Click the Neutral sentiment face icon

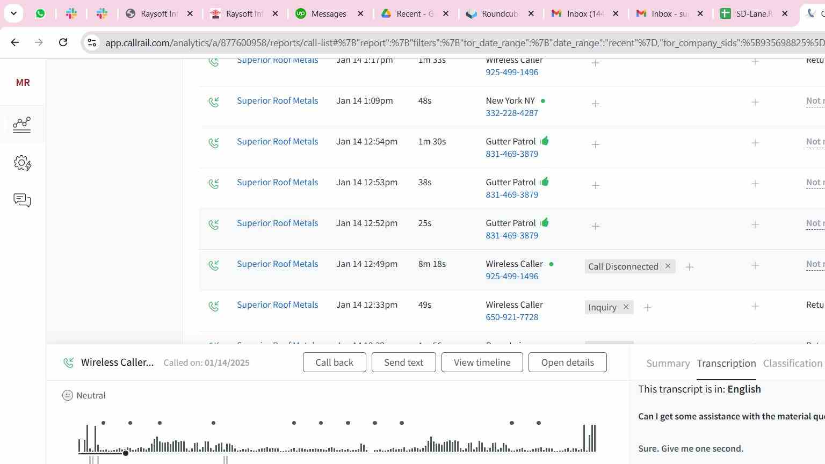(68, 395)
